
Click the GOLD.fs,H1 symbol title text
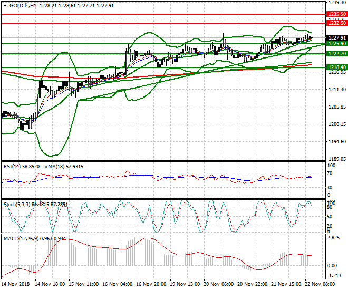click(x=23, y=6)
